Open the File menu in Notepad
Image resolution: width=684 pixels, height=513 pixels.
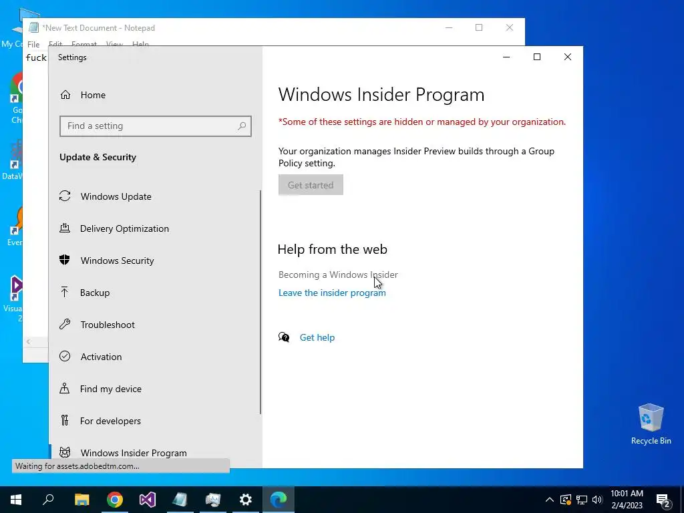pyautogui.click(x=33, y=45)
